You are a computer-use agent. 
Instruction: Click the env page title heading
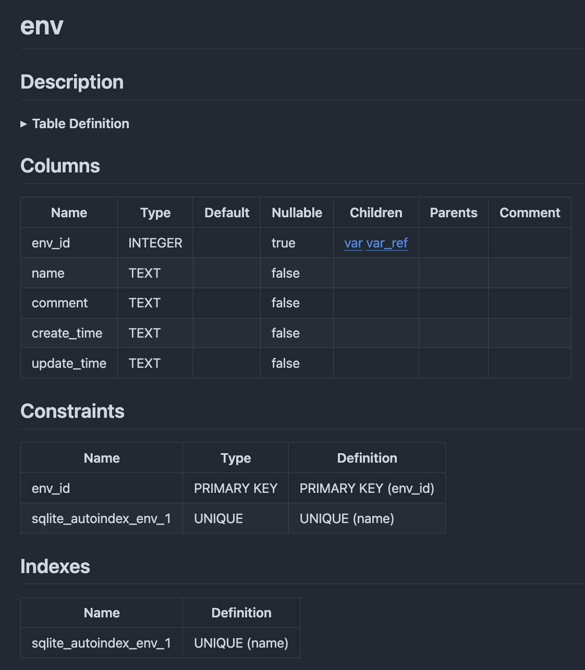[x=42, y=26]
